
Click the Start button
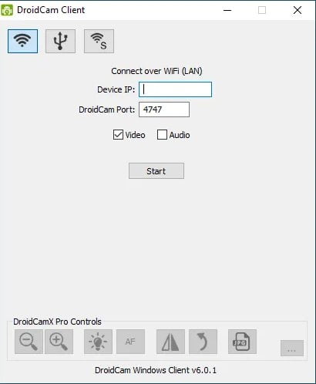pos(156,170)
